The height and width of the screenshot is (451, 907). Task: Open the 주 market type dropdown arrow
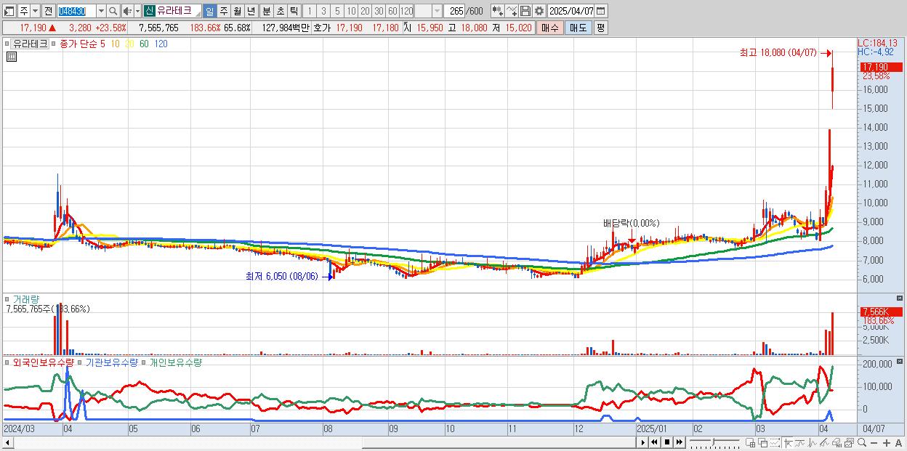(x=35, y=11)
